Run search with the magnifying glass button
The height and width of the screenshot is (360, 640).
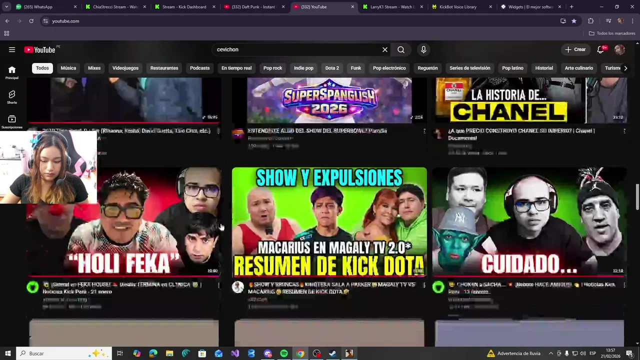(401, 49)
